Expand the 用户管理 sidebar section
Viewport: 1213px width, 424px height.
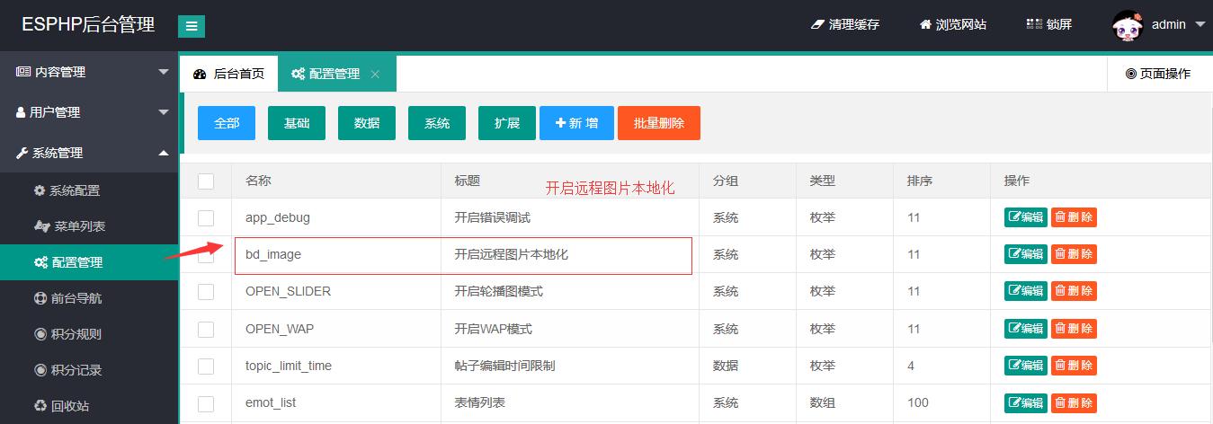coord(88,112)
